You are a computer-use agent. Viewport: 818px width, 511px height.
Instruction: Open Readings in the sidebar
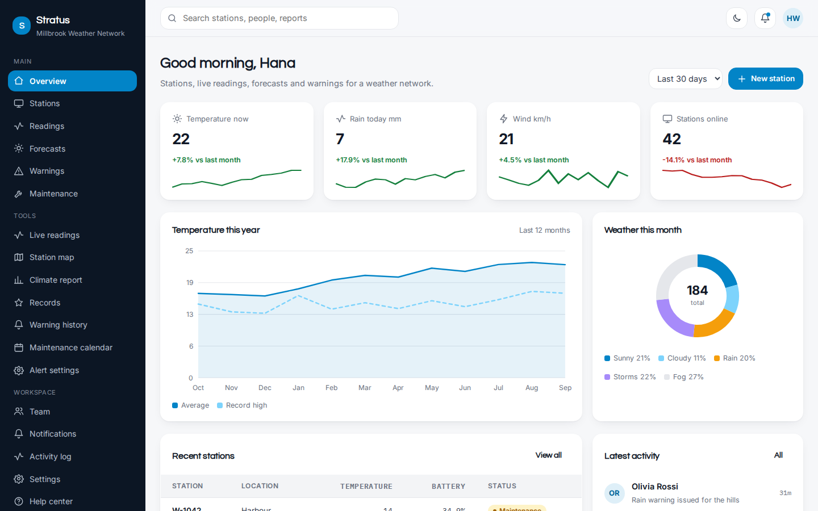(72, 126)
